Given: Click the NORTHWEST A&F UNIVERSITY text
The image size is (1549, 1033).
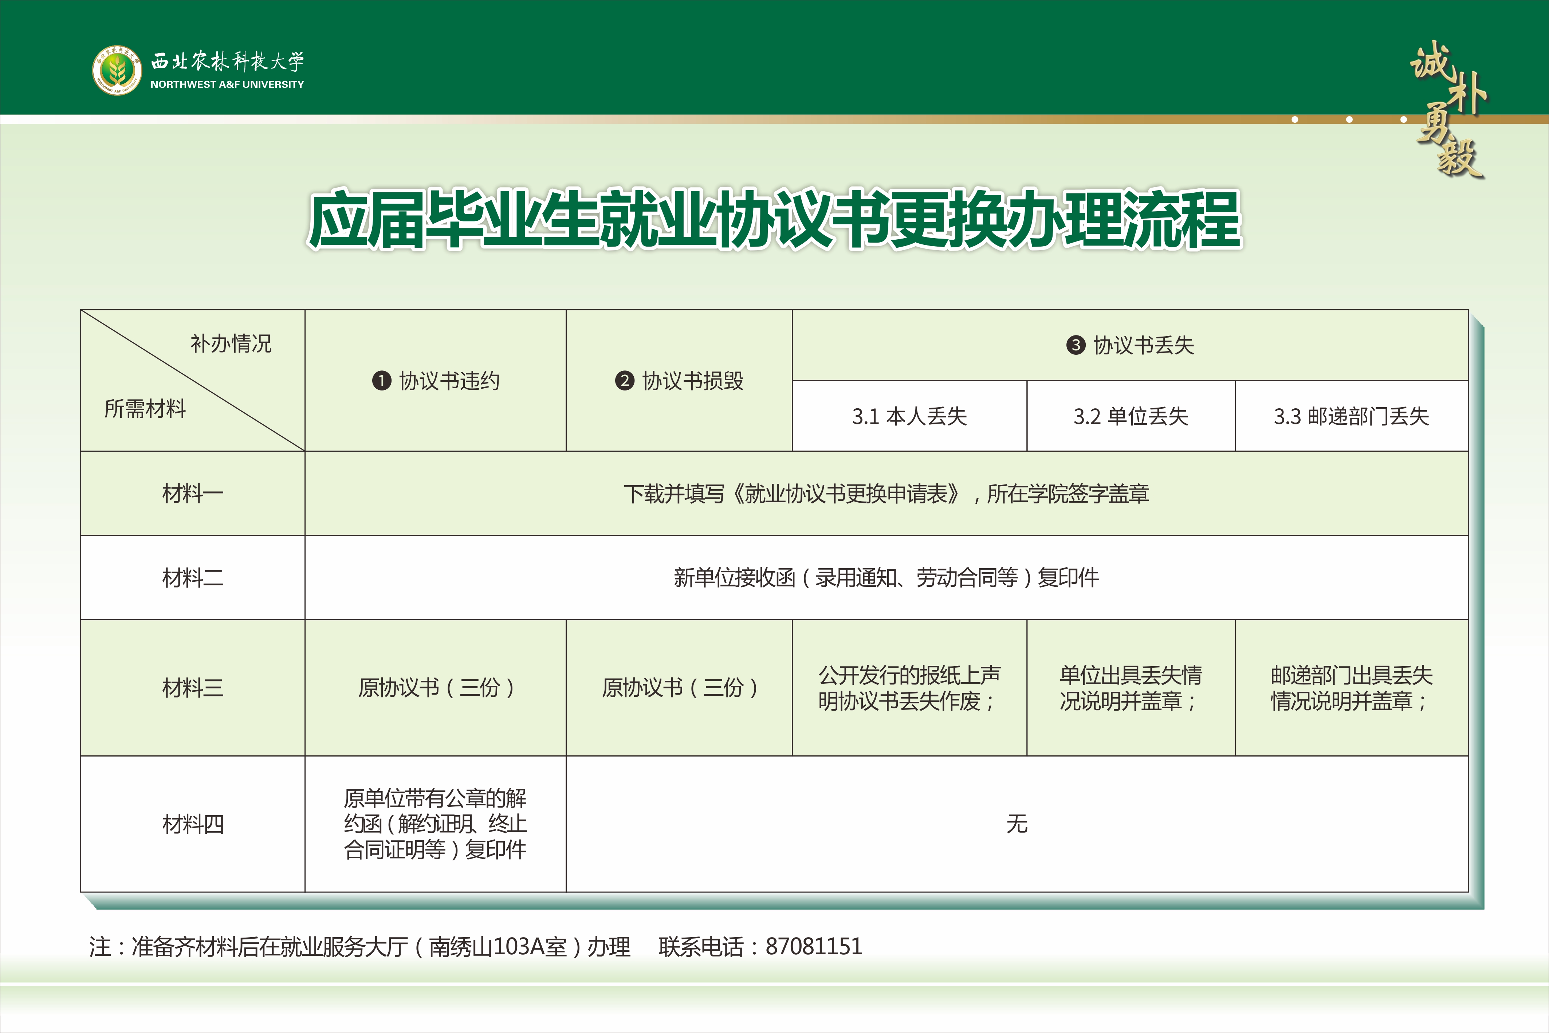Looking at the screenshot, I should [227, 85].
